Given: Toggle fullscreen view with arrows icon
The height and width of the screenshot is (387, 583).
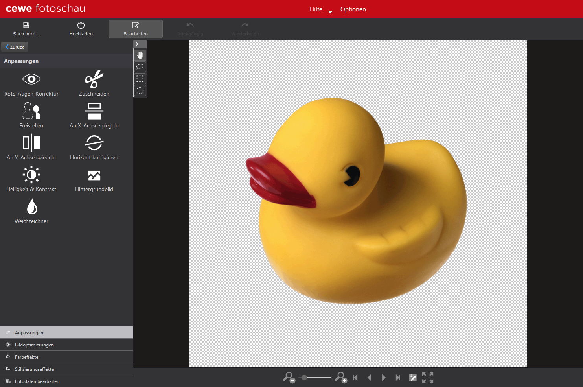Looking at the screenshot, I should [x=427, y=378].
